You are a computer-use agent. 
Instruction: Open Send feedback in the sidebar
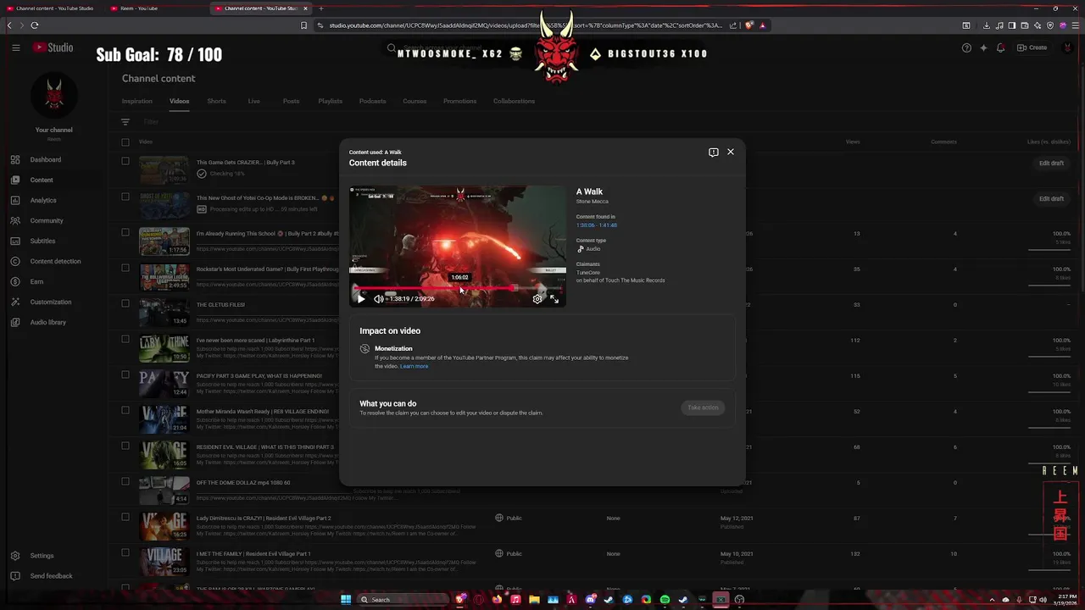coord(51,576)
